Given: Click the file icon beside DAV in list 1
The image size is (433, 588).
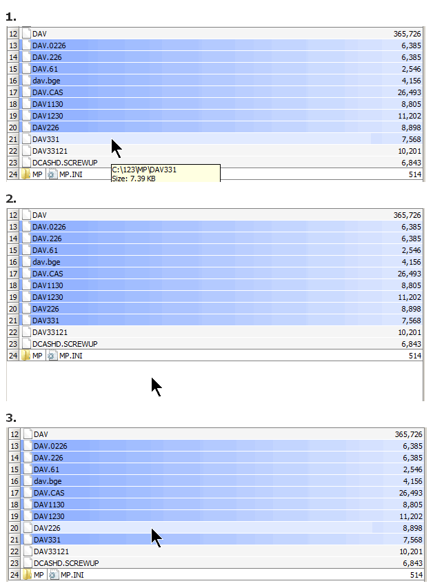Looking at the screenshot, I should click(26, 33).
